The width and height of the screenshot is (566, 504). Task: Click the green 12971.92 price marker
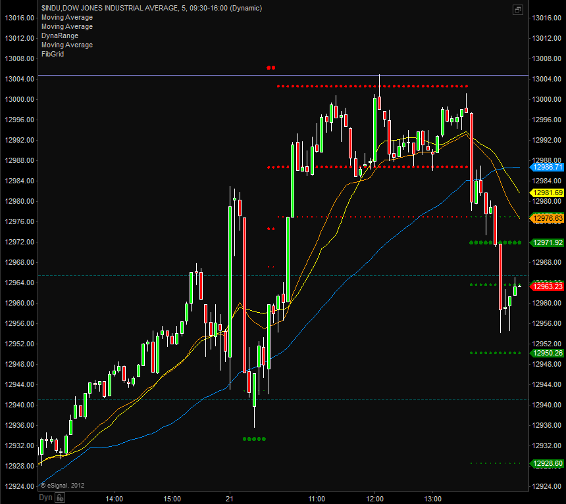point(548,242)
